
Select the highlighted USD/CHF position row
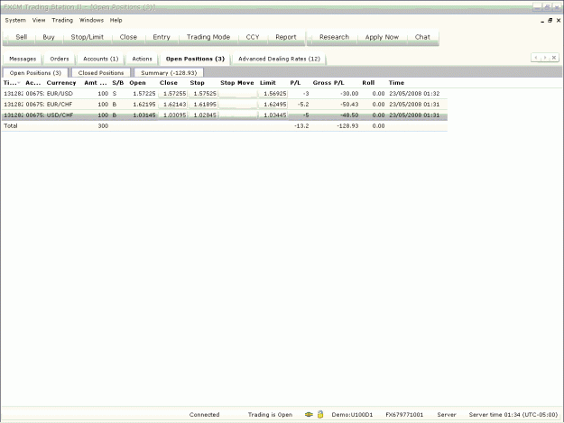(225, 115)
